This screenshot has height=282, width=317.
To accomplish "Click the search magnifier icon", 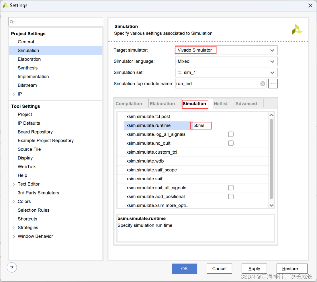I will point(12,22).
